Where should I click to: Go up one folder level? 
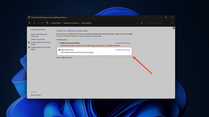click(x=42, y=23)
